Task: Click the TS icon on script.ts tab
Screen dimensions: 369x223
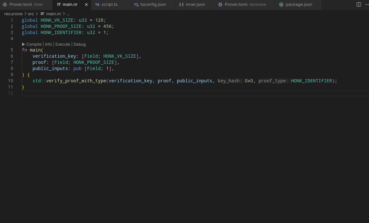Action: pyautogui.click(x=97, y=5)
